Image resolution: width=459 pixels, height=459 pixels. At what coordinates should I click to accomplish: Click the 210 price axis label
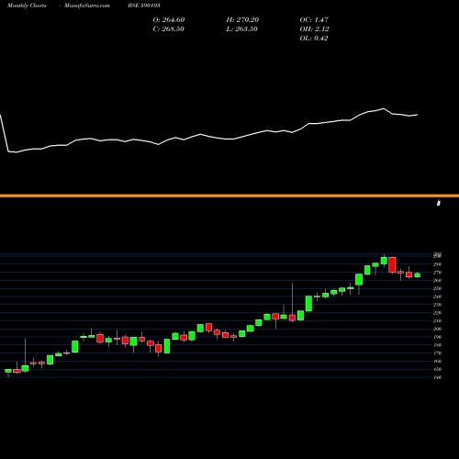[x=438, y=320]
